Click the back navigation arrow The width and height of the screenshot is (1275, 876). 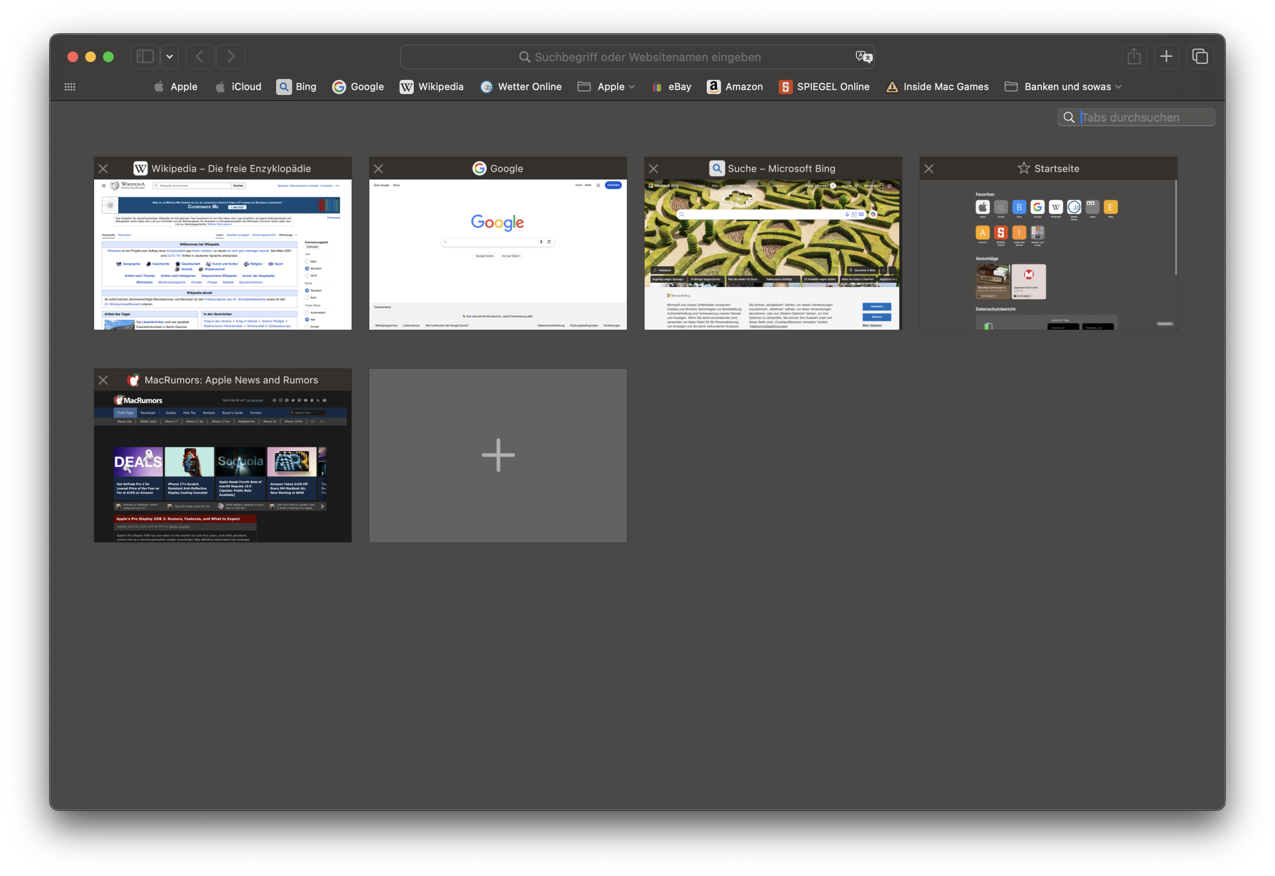pos(200,56)
